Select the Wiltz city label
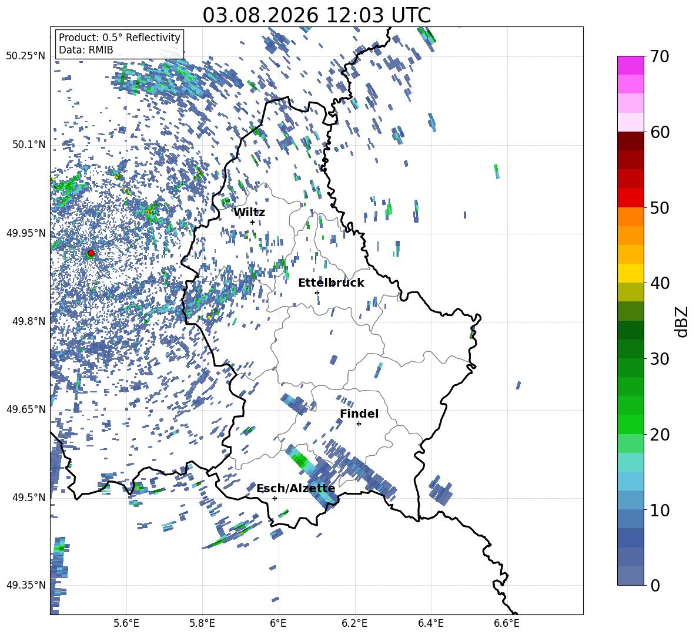The width and height of the screenshot is (696, 635). [x=249, y=213]
